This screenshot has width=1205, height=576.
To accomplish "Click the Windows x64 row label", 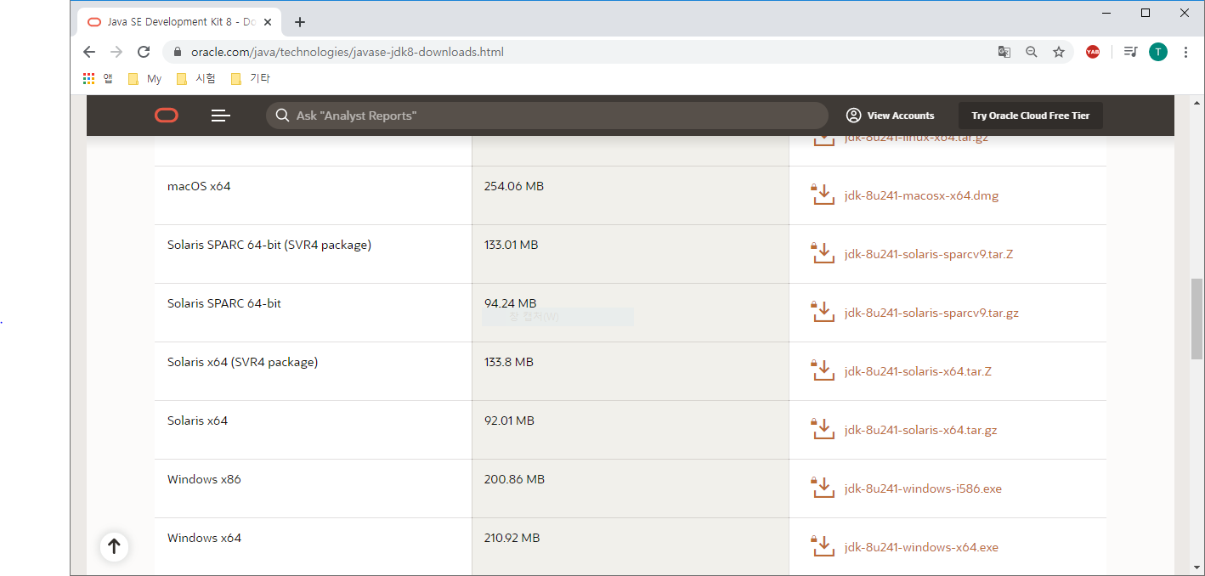I will [204, 538].
